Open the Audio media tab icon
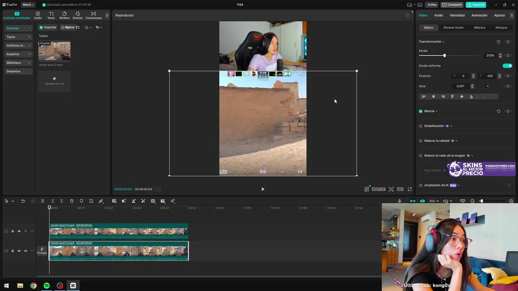518x291 pixels. coord(38,15)
